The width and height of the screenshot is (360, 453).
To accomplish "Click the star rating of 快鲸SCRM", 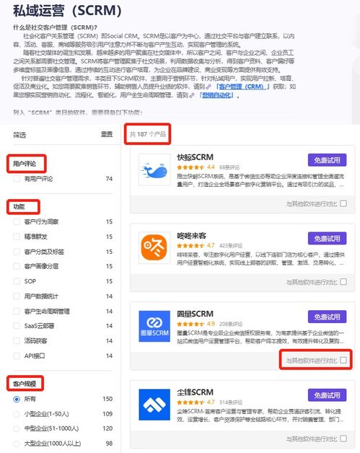I will 190,167.
